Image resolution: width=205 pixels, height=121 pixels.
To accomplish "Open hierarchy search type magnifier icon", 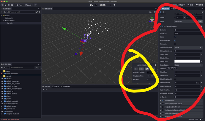I will 5,12.
